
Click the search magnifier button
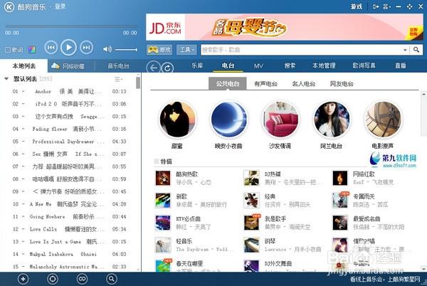coord(416,50)
